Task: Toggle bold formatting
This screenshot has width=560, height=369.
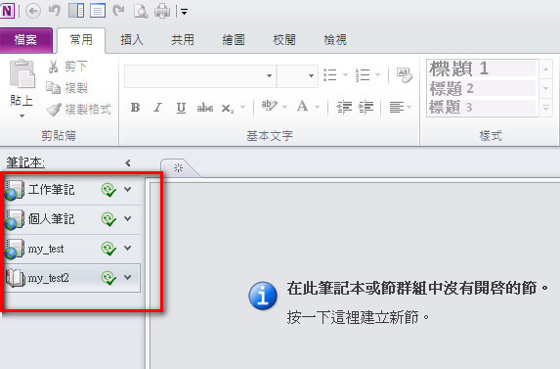Action: click(135, 108)
